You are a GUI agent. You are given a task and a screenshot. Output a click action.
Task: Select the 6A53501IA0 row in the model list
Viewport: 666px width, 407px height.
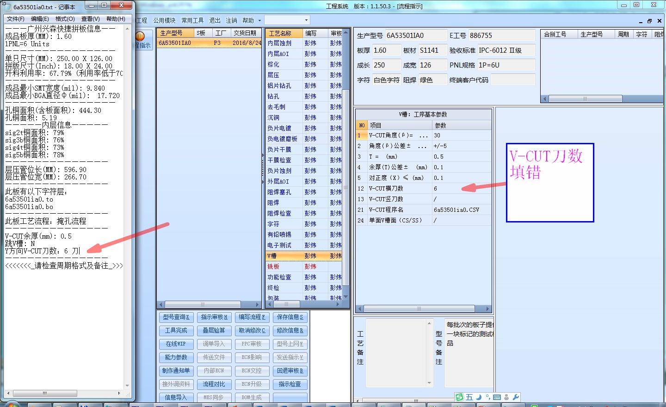point(209,43)
